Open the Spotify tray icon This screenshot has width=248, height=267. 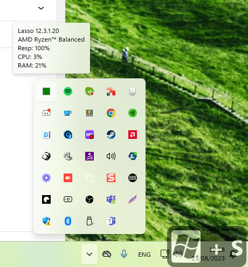tap(68, 91)
